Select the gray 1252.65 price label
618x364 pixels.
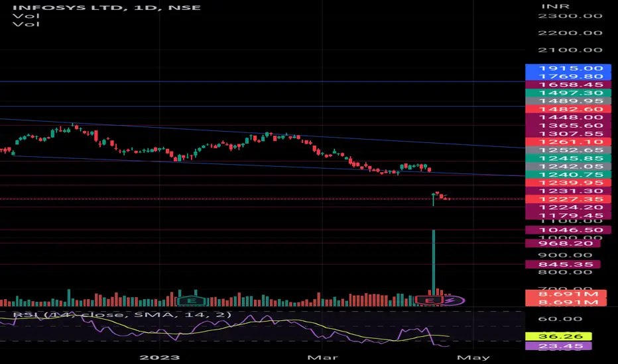(x=568, y=150)
